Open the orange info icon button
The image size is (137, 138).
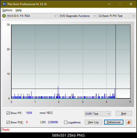tap(128, 122)
